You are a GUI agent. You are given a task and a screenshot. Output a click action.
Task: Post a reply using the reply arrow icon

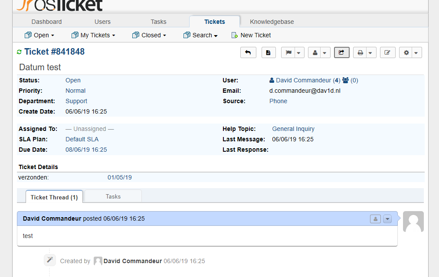pos(248,52)
